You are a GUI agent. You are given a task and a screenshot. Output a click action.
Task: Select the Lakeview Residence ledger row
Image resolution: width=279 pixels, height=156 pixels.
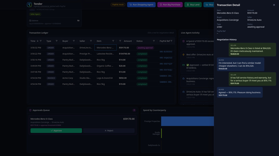point(101,54)
